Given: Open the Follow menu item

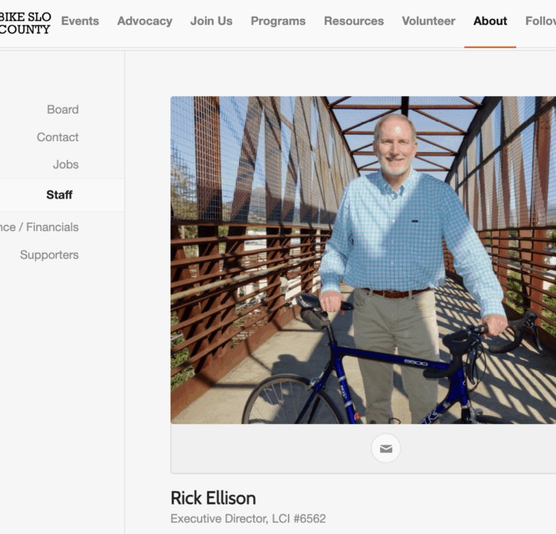Looking at the screenshot, I should (x=540, y=21).
